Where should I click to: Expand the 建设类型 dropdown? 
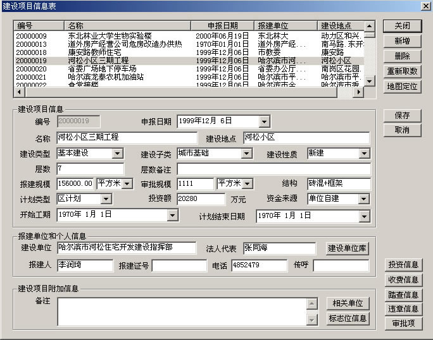[x=118, y=154]
